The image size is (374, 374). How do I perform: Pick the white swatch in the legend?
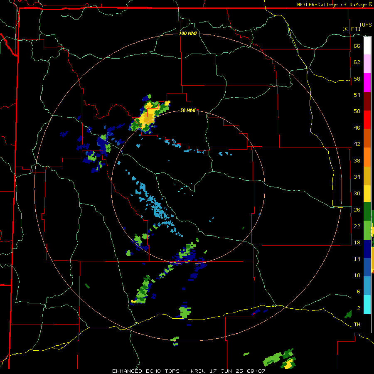pos(367,46)
